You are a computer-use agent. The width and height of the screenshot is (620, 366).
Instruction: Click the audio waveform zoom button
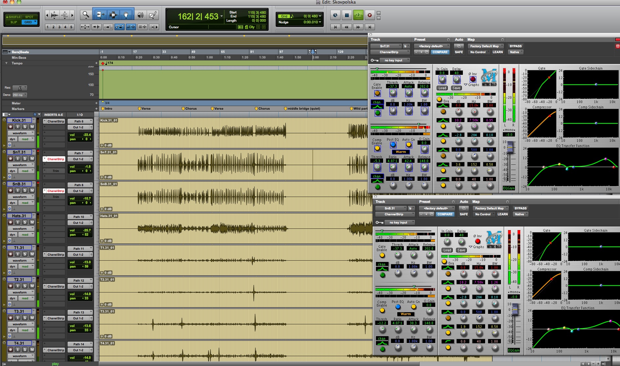click(55, 15)
